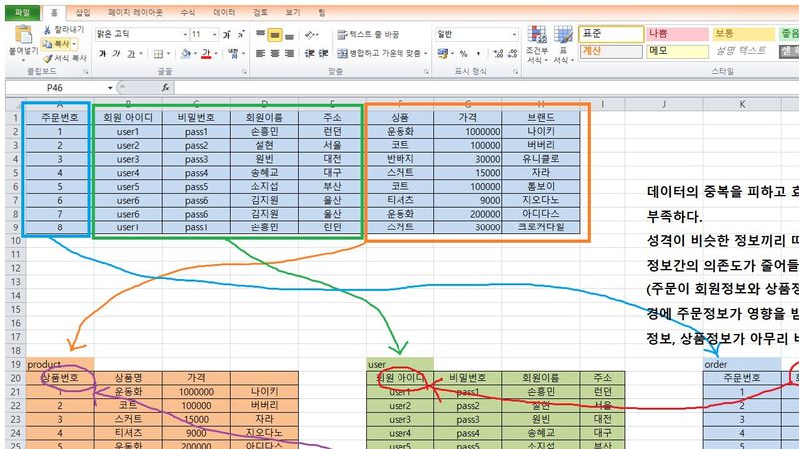
Task: Switch to the 데이터 (Data) tab
Action: pos(224,12)
